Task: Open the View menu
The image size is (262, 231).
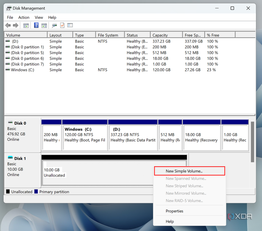Action: coord(39,17)
